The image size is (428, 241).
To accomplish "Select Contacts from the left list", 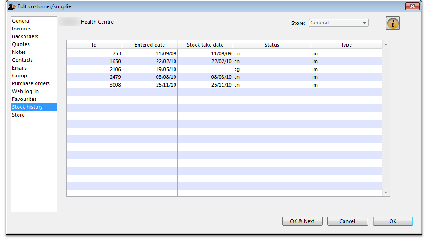I will (23, 60).
